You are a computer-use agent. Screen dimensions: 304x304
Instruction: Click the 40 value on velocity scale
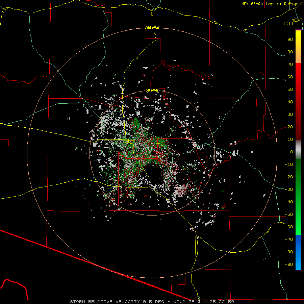coord(290,102)
